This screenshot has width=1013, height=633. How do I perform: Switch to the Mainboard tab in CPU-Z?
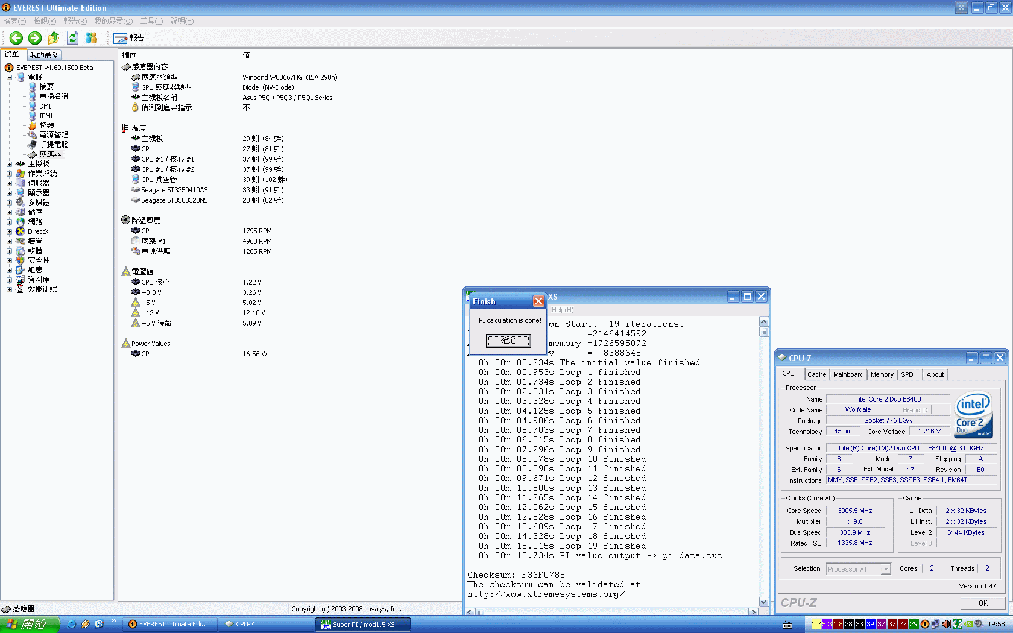pos(848,374)
